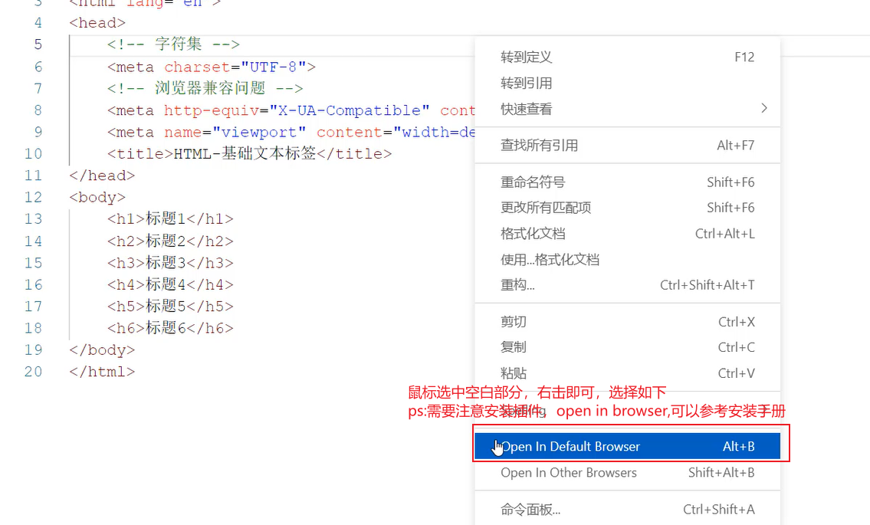
Task: Select 剪切 in the context menu
Action: pyautogui.click(x=627, y=322)
